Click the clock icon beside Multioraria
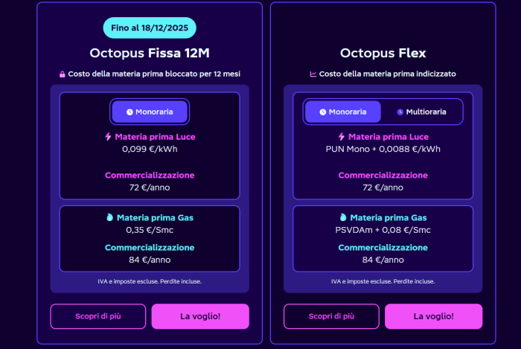 tap(400, 112)
